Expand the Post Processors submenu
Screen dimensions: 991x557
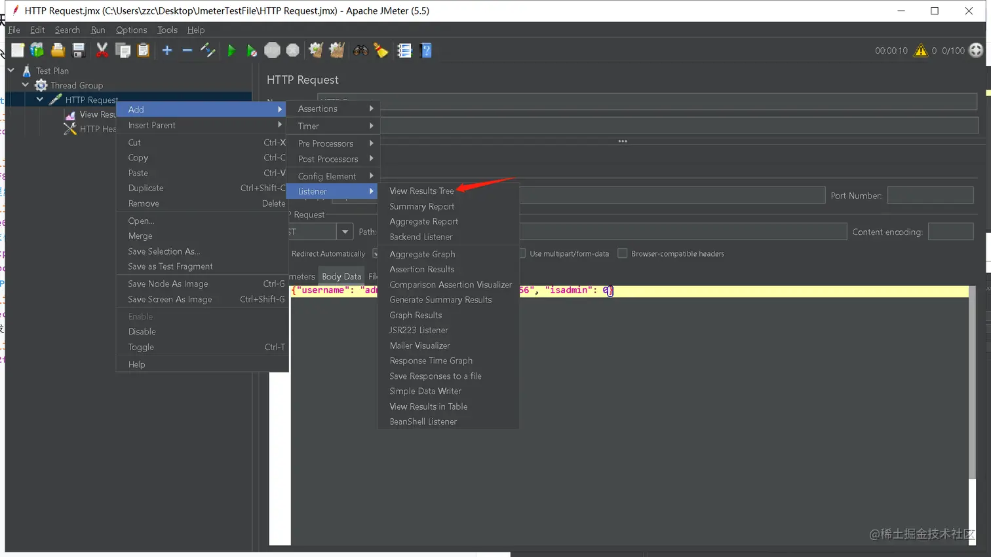(332, 159)
